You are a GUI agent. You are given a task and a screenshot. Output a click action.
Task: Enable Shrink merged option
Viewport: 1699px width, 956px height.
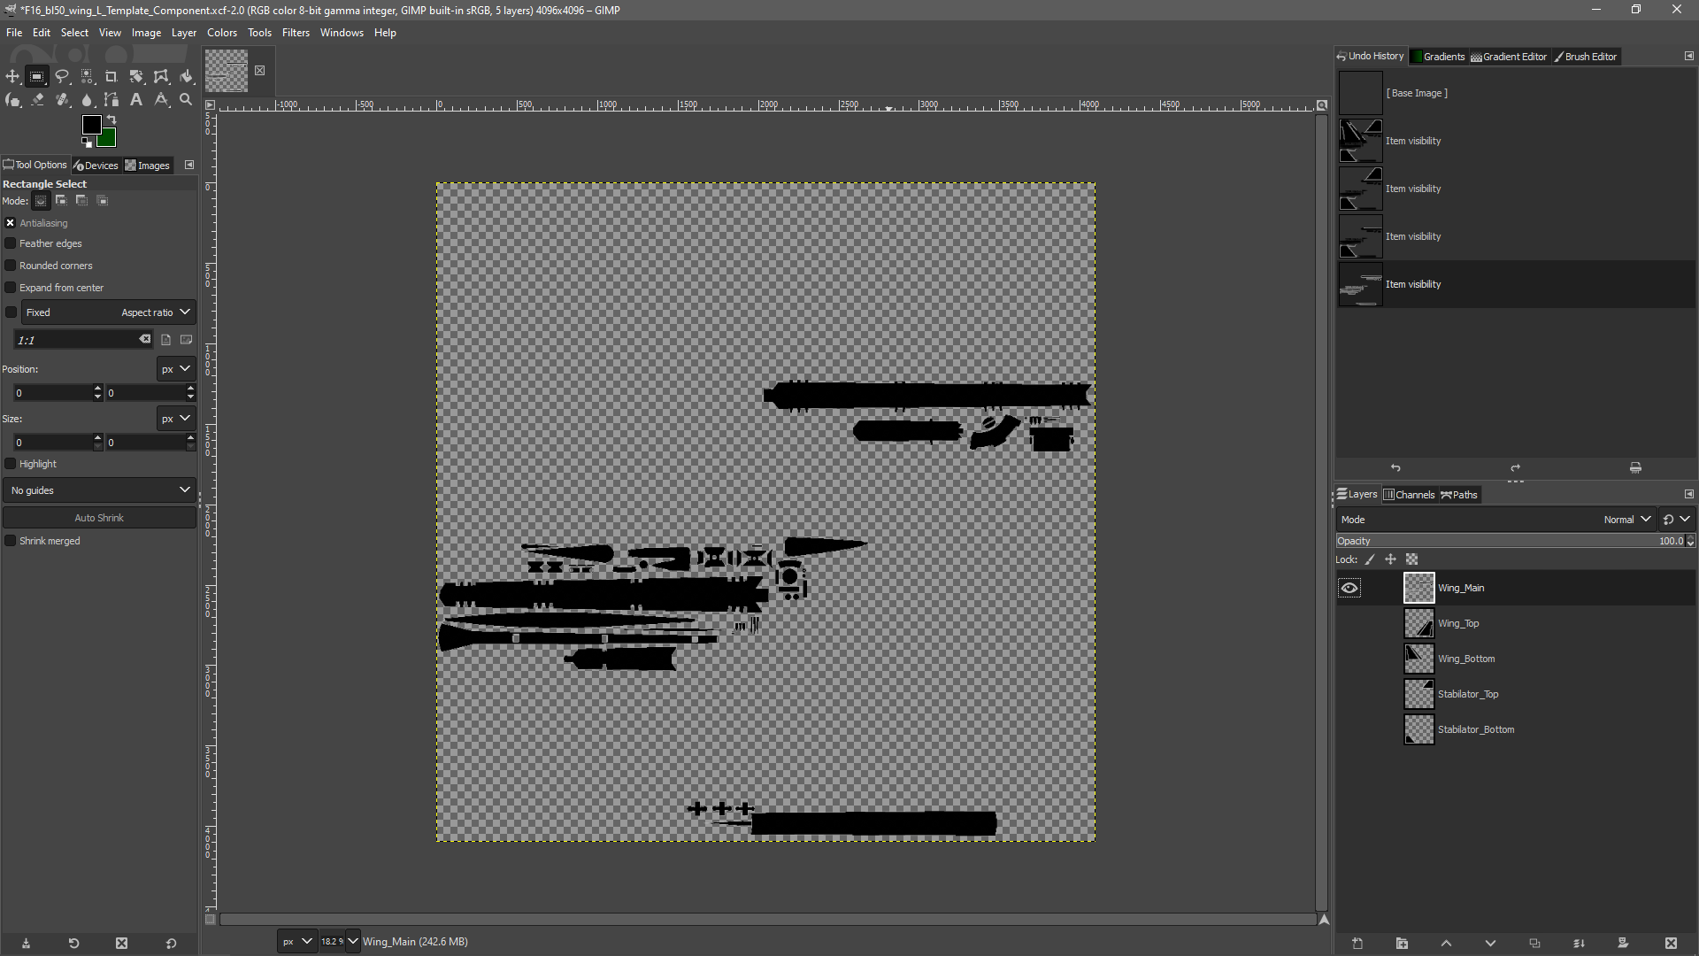tap(11, 541)
